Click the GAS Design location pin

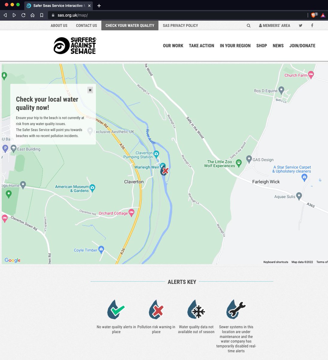249,159
